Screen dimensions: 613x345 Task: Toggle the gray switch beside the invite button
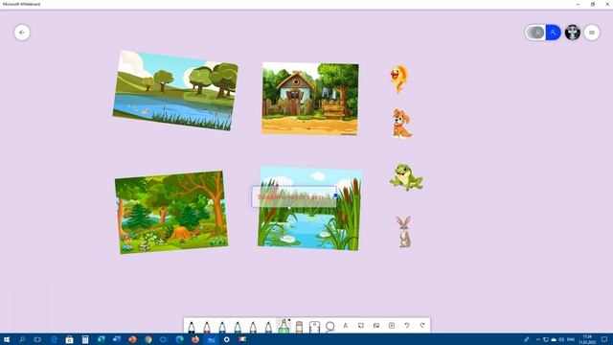[535, 33]
